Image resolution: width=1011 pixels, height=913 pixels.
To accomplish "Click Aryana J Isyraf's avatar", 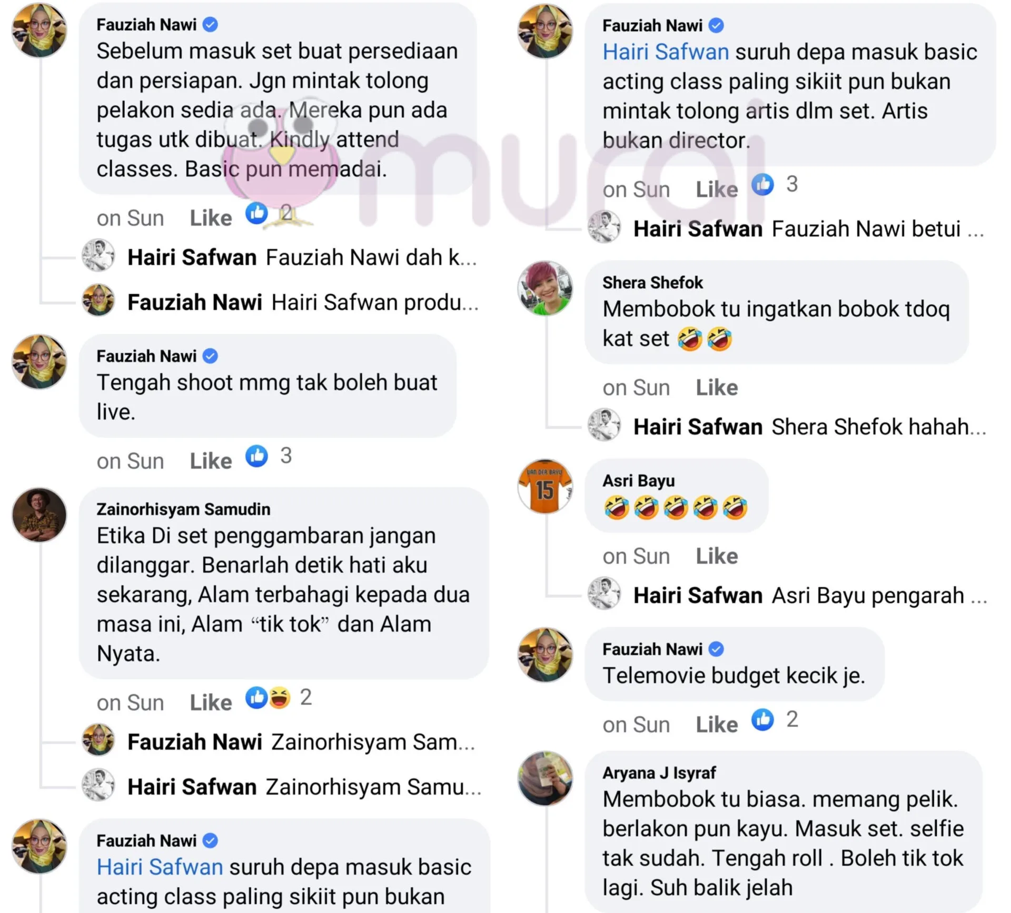I will tap(545, 779).
